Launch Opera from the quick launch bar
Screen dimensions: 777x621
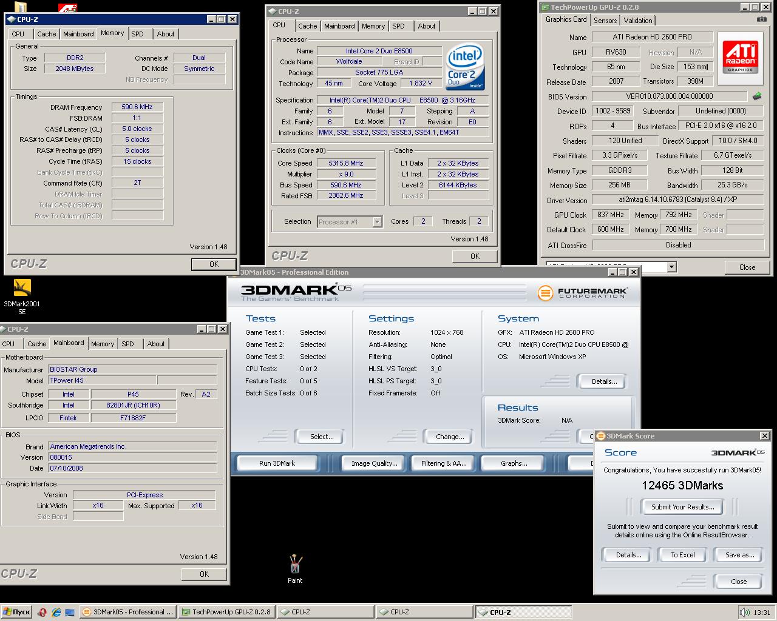(42, 612)
